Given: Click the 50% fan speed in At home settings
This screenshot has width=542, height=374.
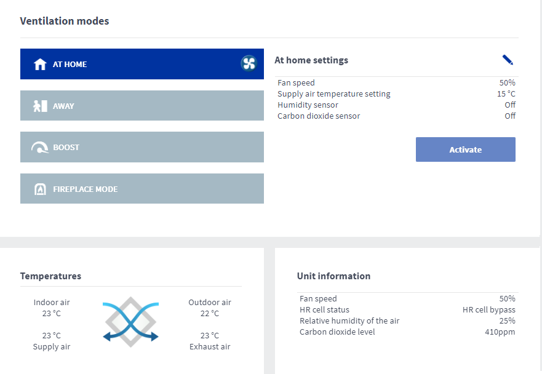Looking at the screenshot, I should tap(507, 83).
